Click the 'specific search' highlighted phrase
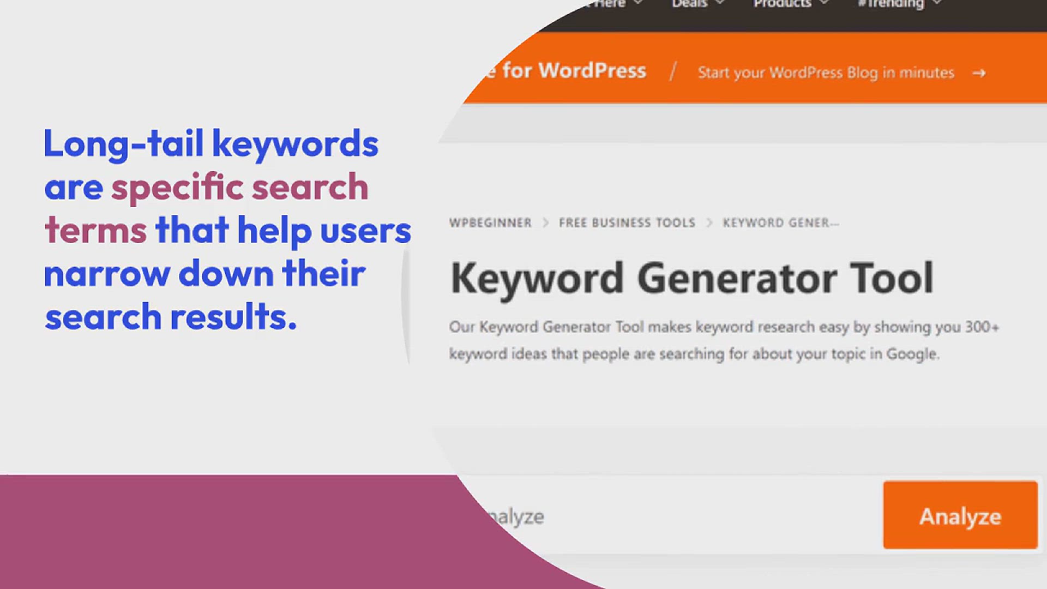Screen dimensions: 1047x589 click(240, 188)
